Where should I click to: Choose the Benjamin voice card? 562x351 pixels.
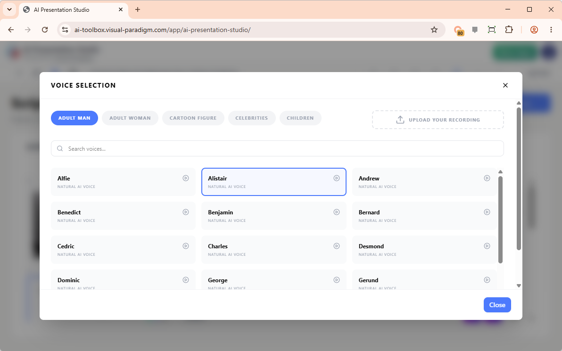click(274, 216)
